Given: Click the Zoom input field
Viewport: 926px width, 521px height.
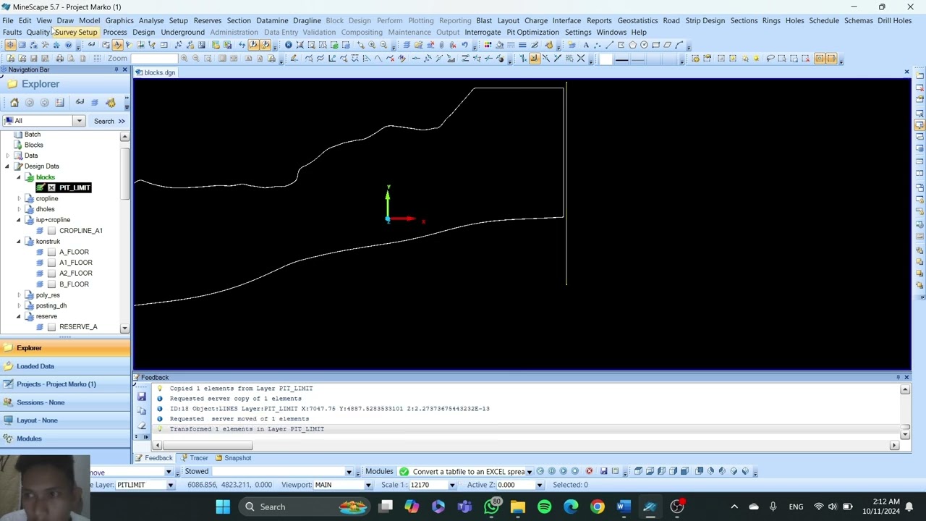Looking at the screenshot, I should (154, 58).
